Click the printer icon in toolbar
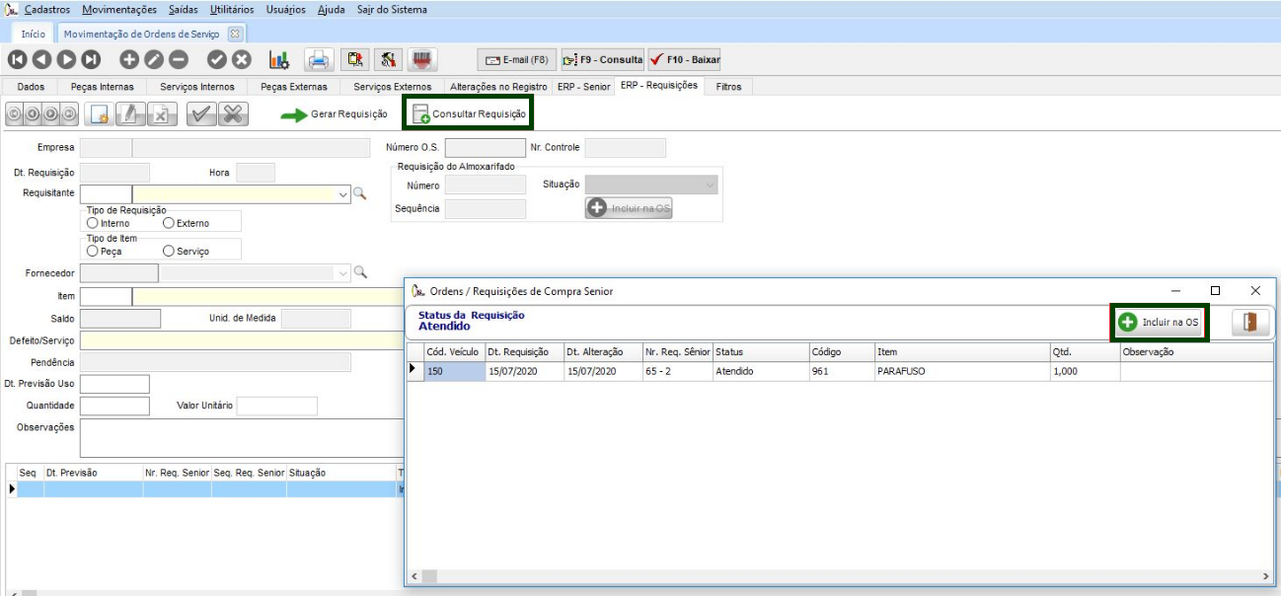The image size is (1281, 596). click(318, 59)
